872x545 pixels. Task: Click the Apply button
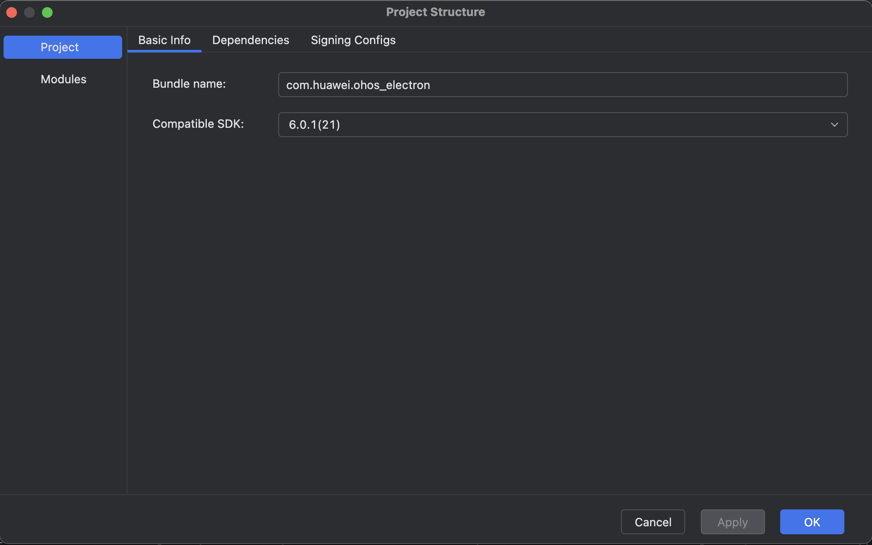click(732, 522)
